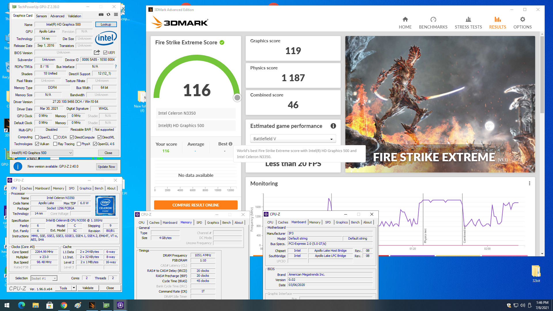The height and width of the screenshot is (311, 553).
Task: Click the info icon beside Estimated game performance
Action: tap(333, 126)
